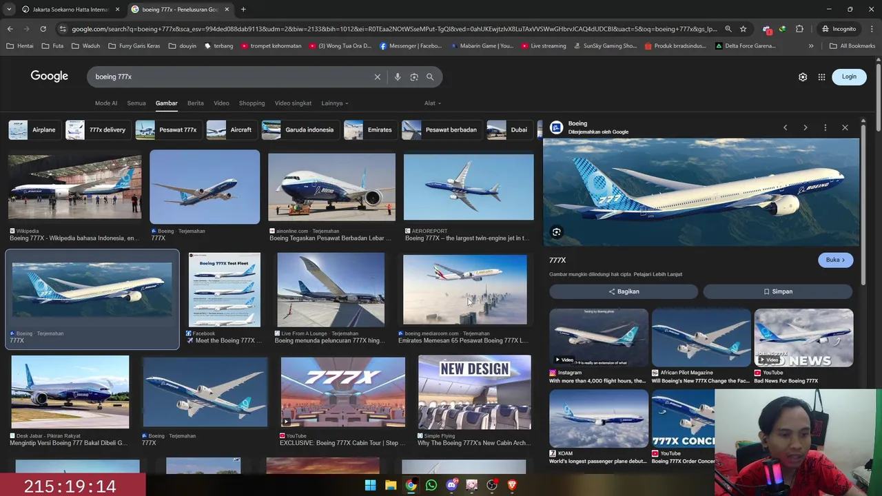Go to next image in preview panel

tap(805, 127)
